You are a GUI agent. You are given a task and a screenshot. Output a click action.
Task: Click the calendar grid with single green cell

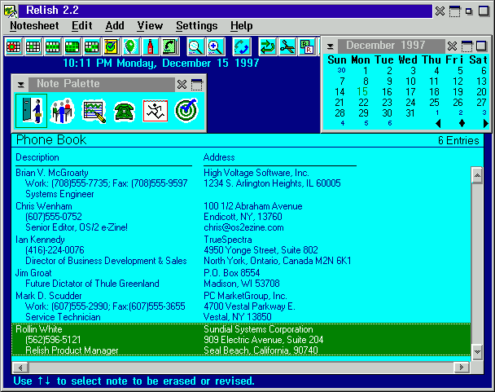33,46
